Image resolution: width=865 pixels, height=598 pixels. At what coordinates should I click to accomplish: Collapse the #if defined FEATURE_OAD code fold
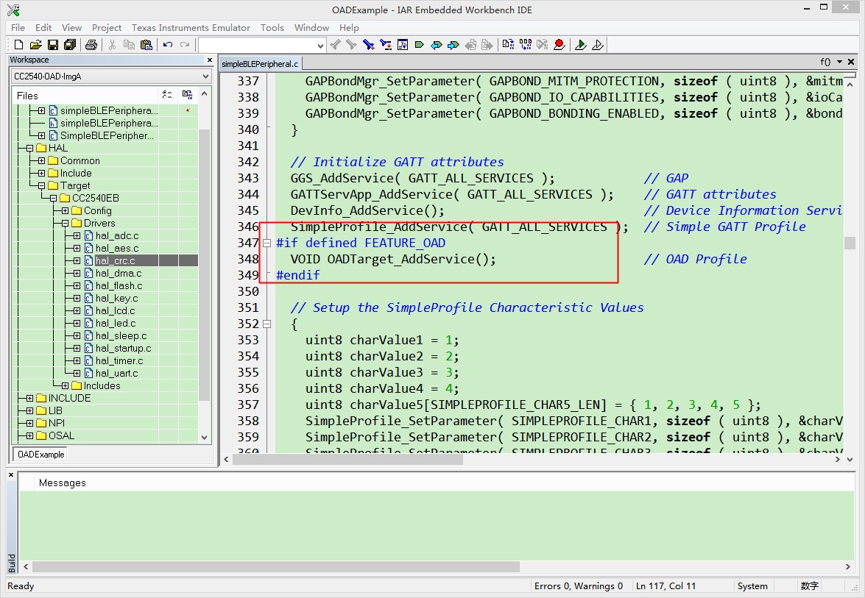click(266, 243)
